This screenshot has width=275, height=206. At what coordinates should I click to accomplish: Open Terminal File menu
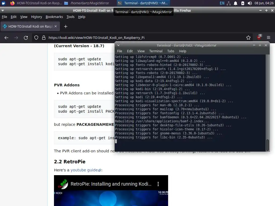120,51
